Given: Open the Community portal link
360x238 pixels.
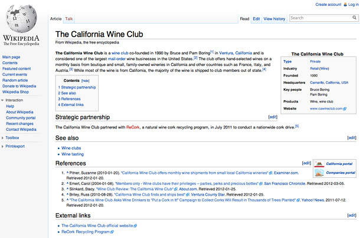Looking at the screenshot, I should click(x=21, y=118).
